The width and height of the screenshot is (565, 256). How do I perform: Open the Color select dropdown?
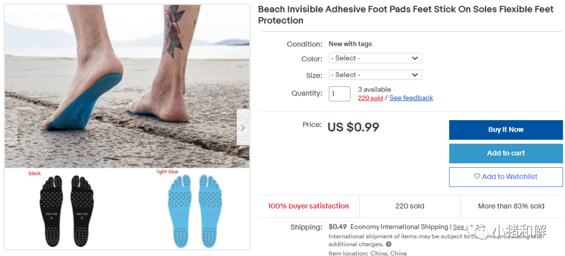pyautogui.click(x=375, y=59)
